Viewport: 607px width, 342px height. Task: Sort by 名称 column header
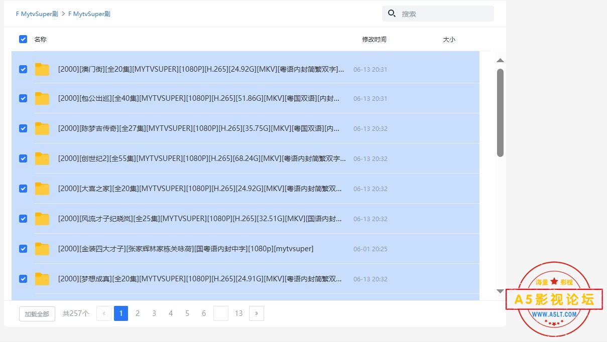click(40, 39)
